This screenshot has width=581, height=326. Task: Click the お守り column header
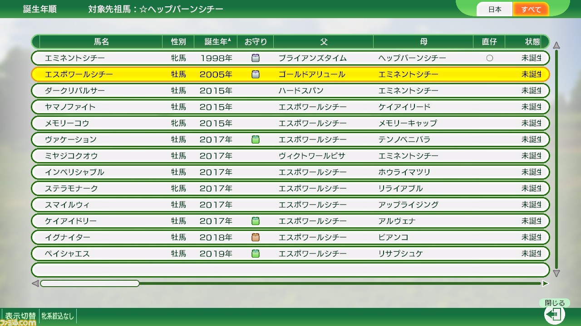tap(256, 42)
